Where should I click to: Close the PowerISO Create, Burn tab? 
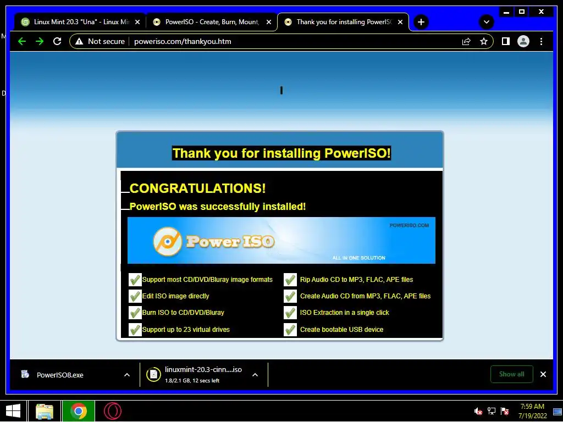[268, 22]
